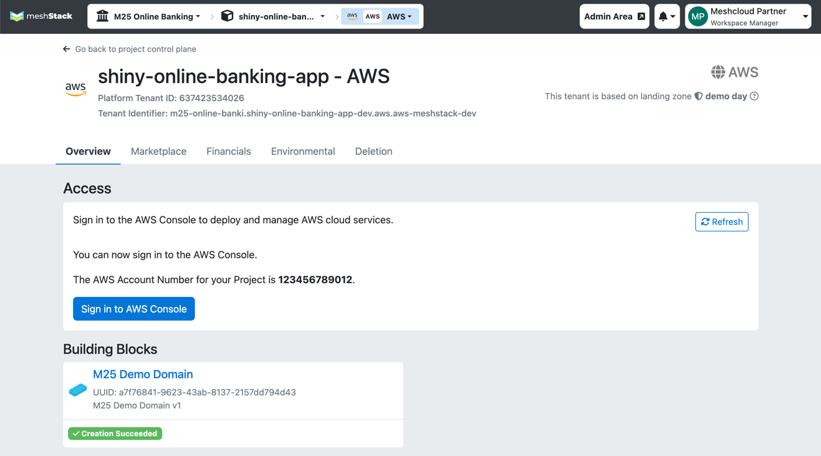821x456 pixels.
Task: Select the Overview tab
Action: point(88,152)
